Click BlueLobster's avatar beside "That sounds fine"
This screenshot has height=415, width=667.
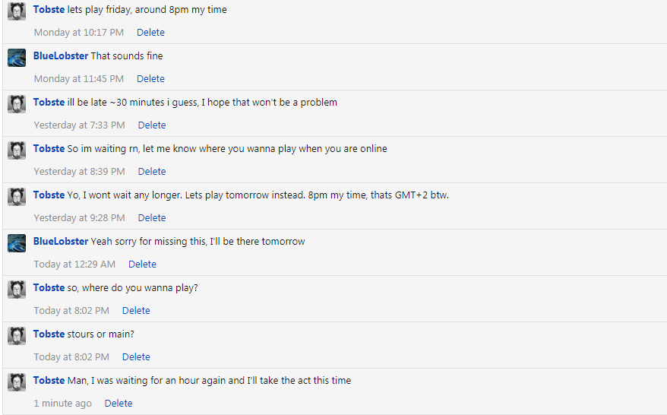coord(17,58)
